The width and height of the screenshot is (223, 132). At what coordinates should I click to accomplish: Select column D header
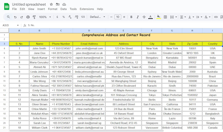(x=89, y=31)
